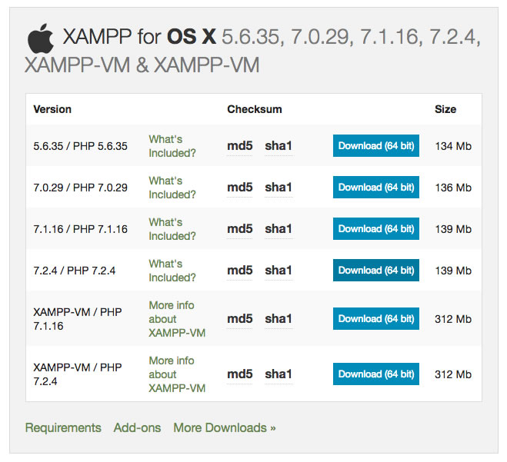507x462 pixels.
Task: Show md5 checksum for XAMPP-VM PHP 7.2.4
Action: pos(239,374)
